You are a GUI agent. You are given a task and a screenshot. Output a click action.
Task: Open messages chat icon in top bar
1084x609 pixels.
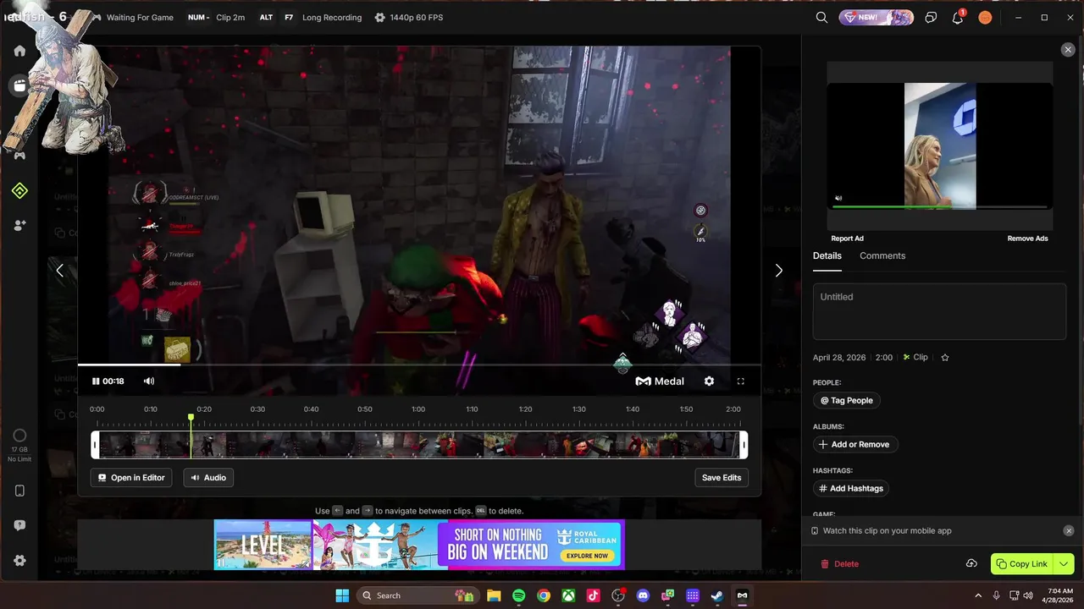pyautogui.click(x=931, y=17)
